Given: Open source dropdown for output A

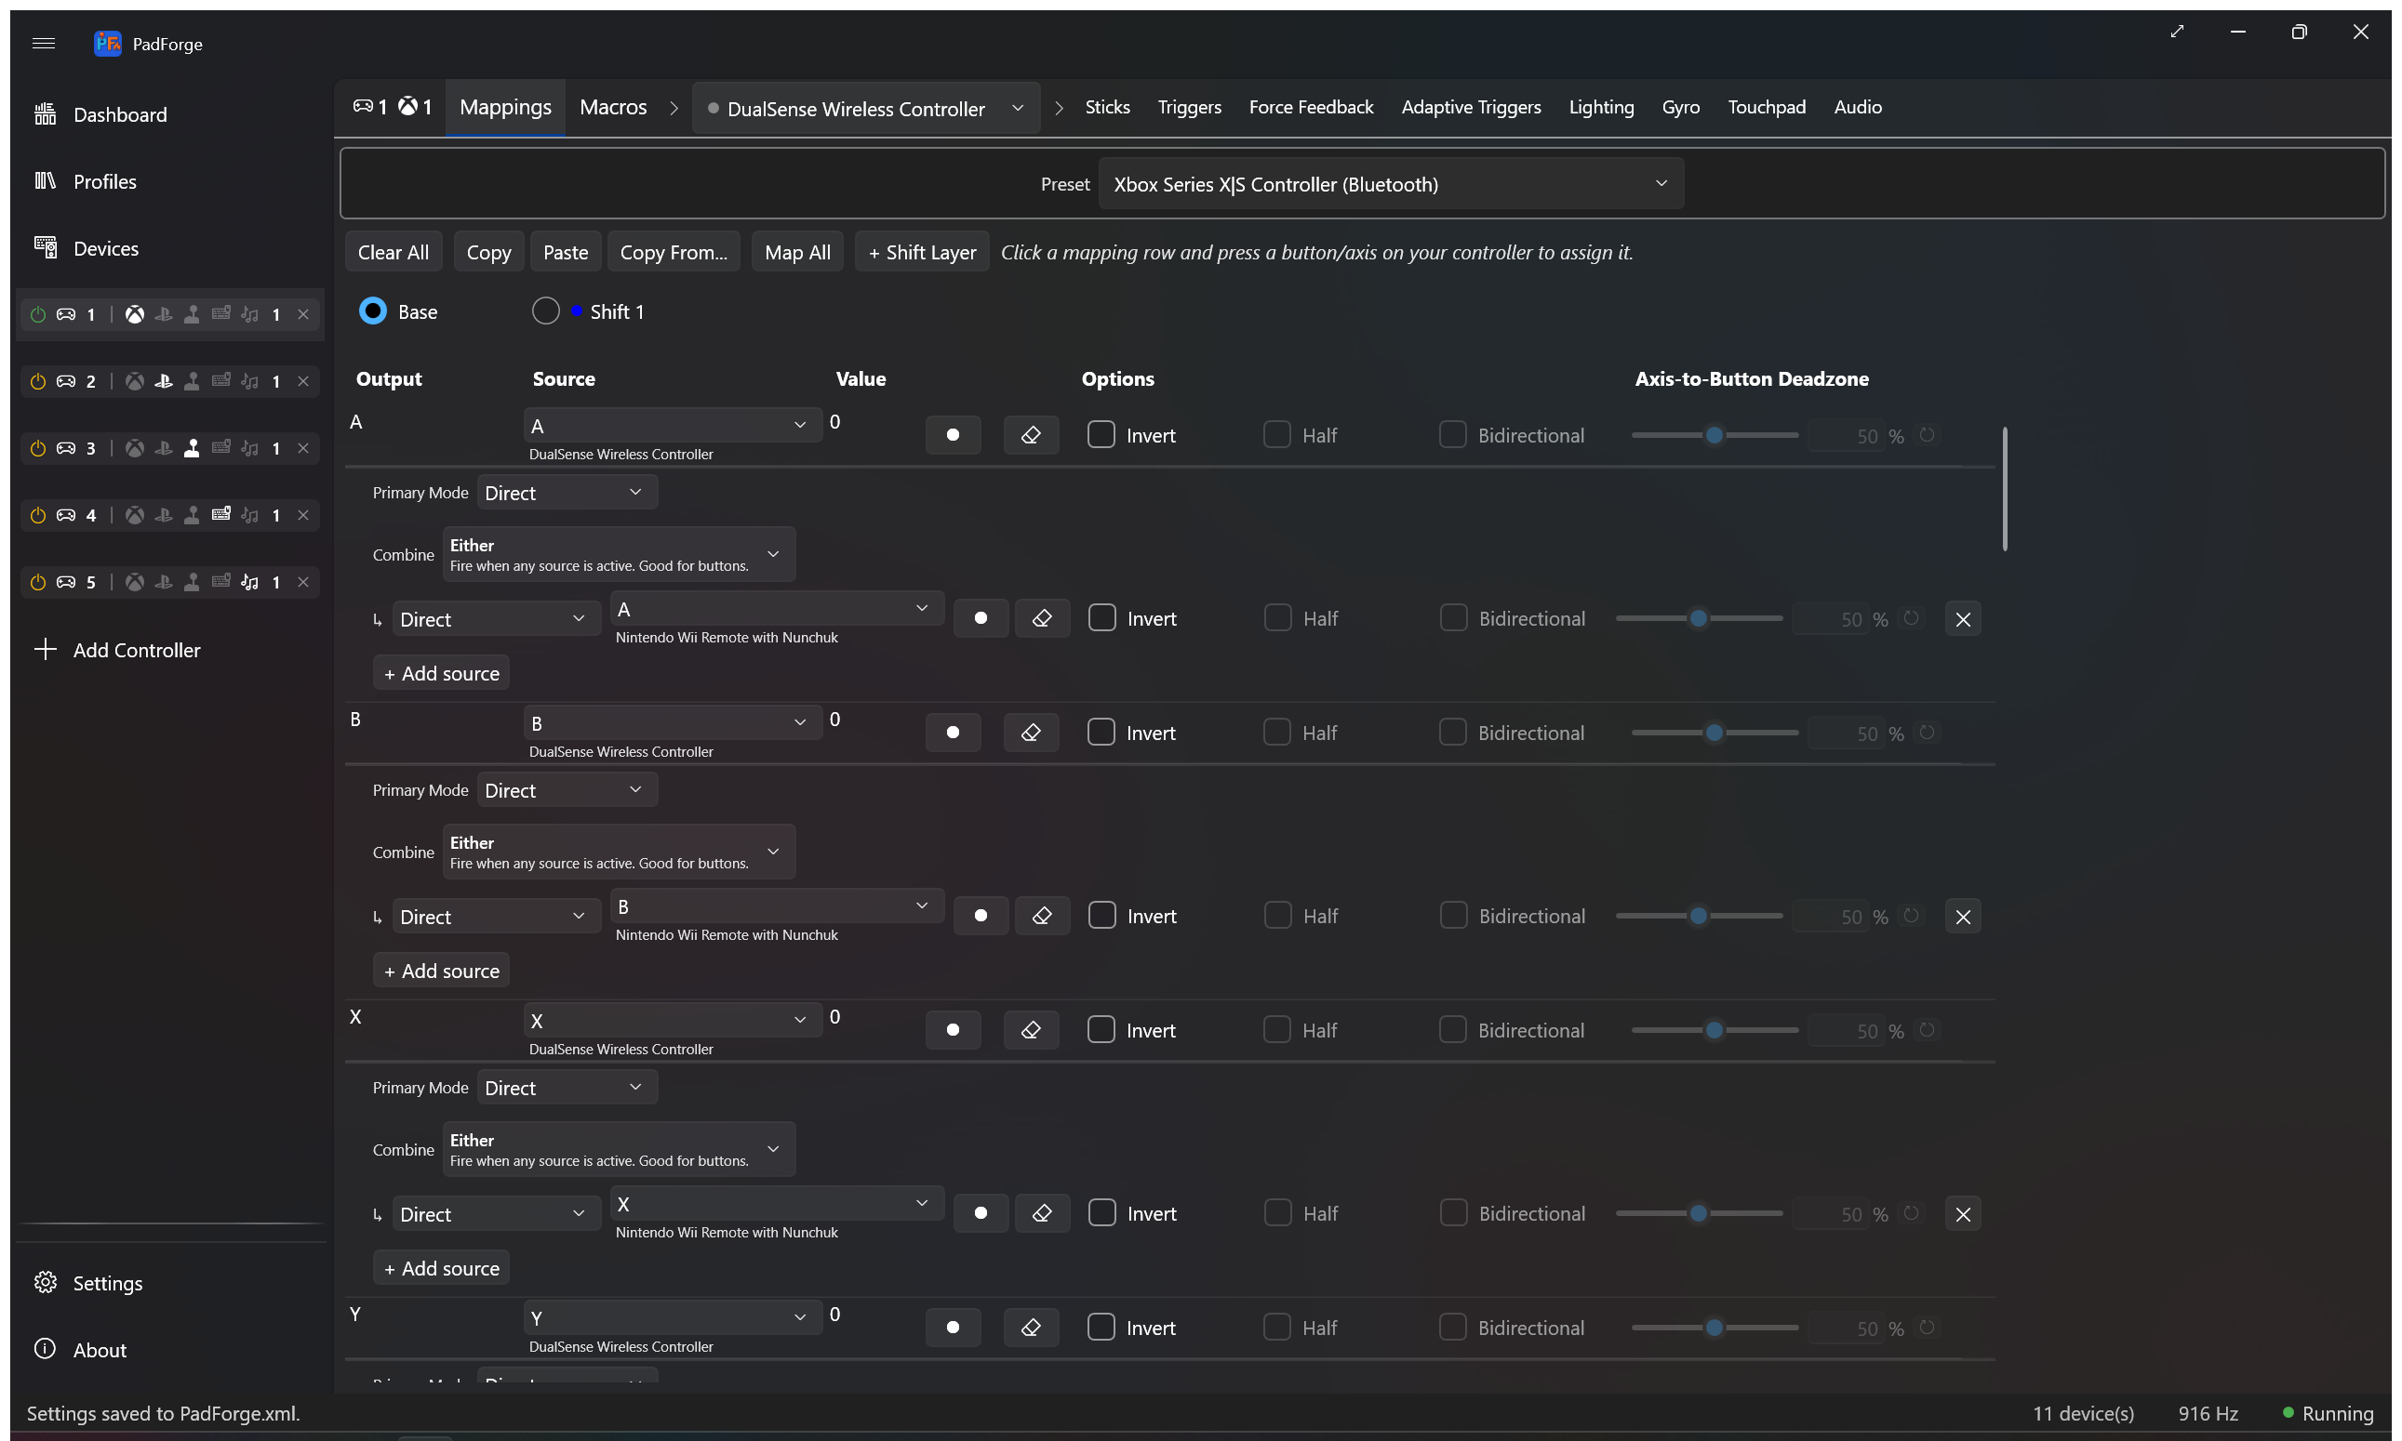Looking at the screenshot, I should (673, 425).
